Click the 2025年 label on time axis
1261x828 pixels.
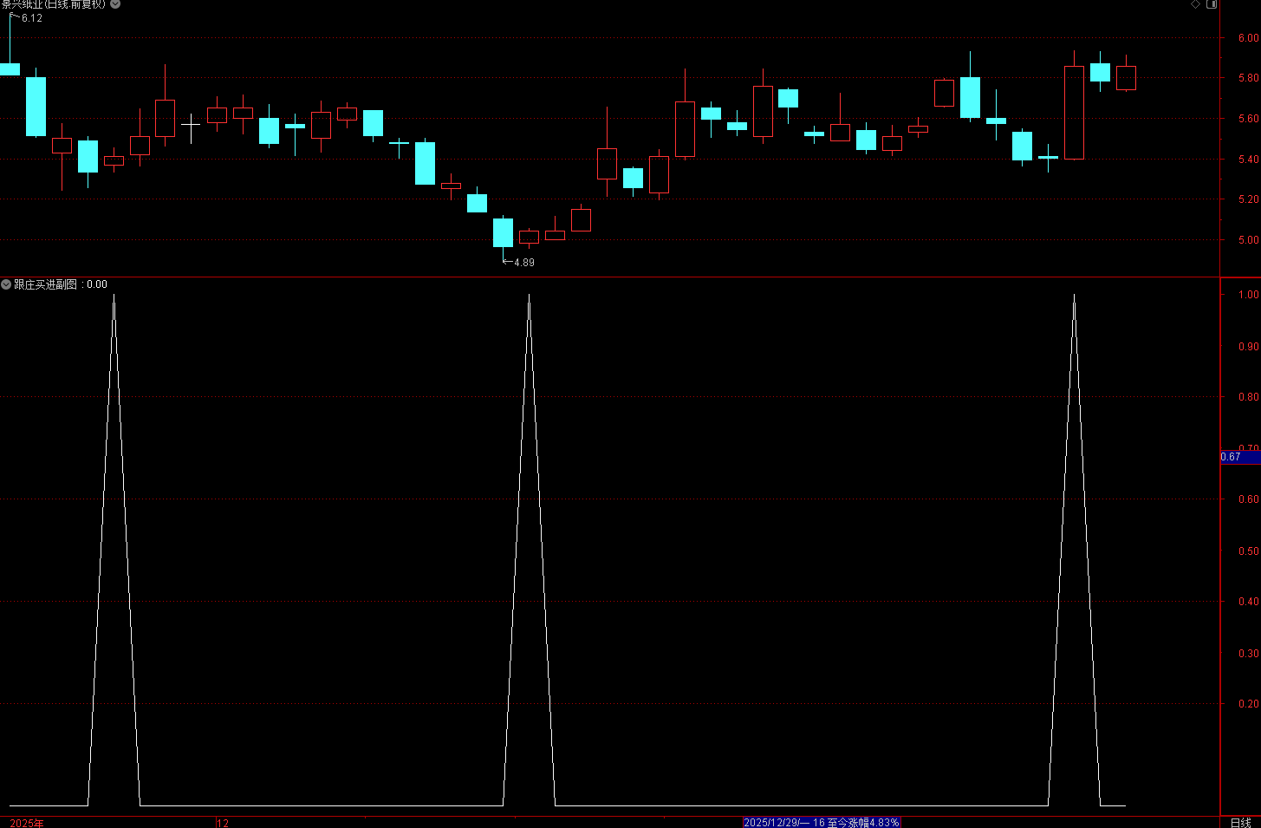[x=27, y=823]
